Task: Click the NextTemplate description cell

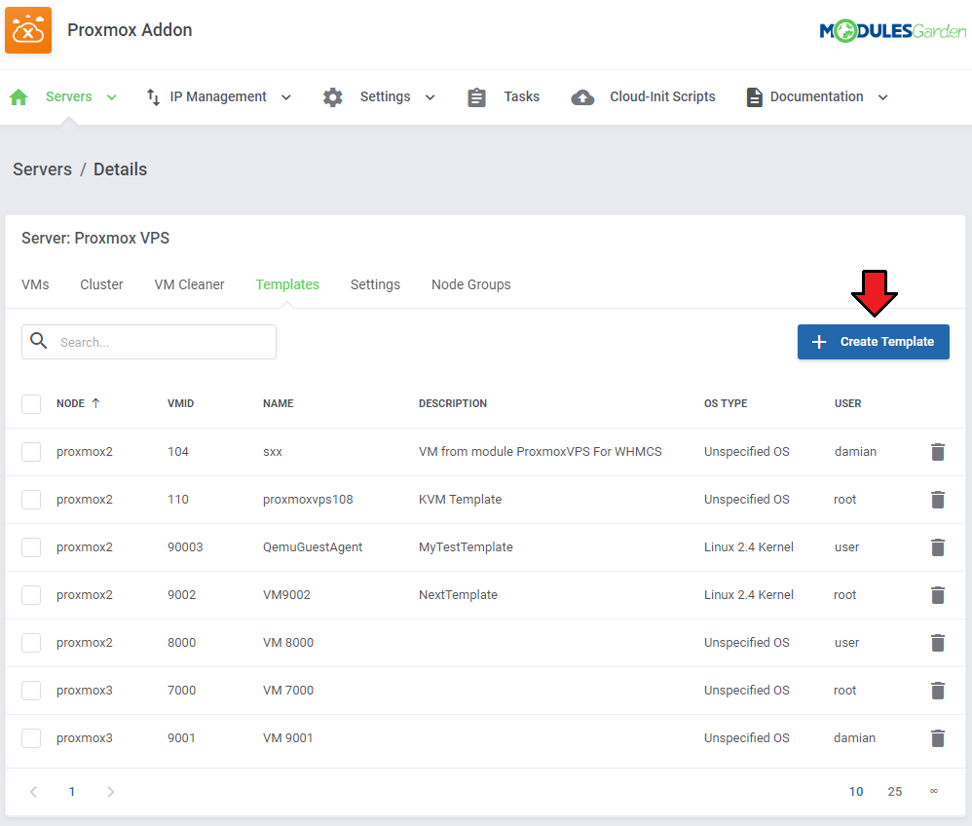Action: (458, 595)
